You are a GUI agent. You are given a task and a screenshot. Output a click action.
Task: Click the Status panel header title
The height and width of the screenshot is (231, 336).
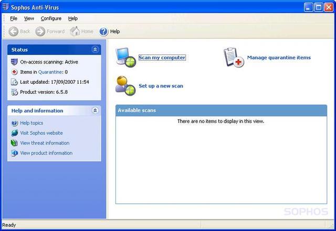coord(19,50)
